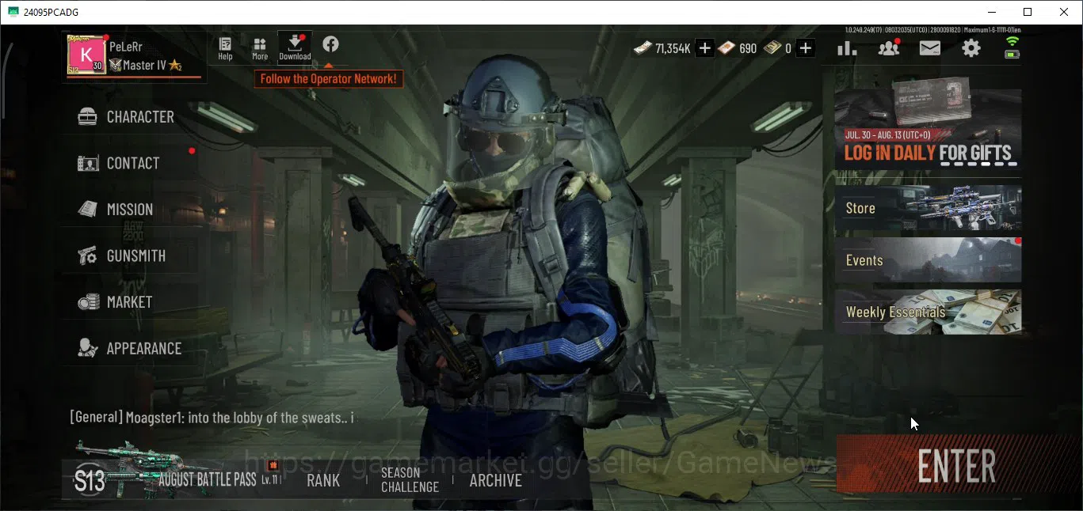Switch to the Rank tab
The height and width of the screenshot is (511, 1083).
click(x=323, y=480)
